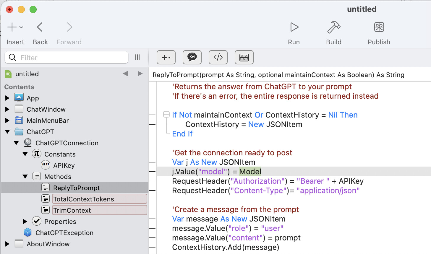Viewport: 431px width, 254px height.
Task: Select the TotalContextTokens method
Action: (x=84, y=199)
